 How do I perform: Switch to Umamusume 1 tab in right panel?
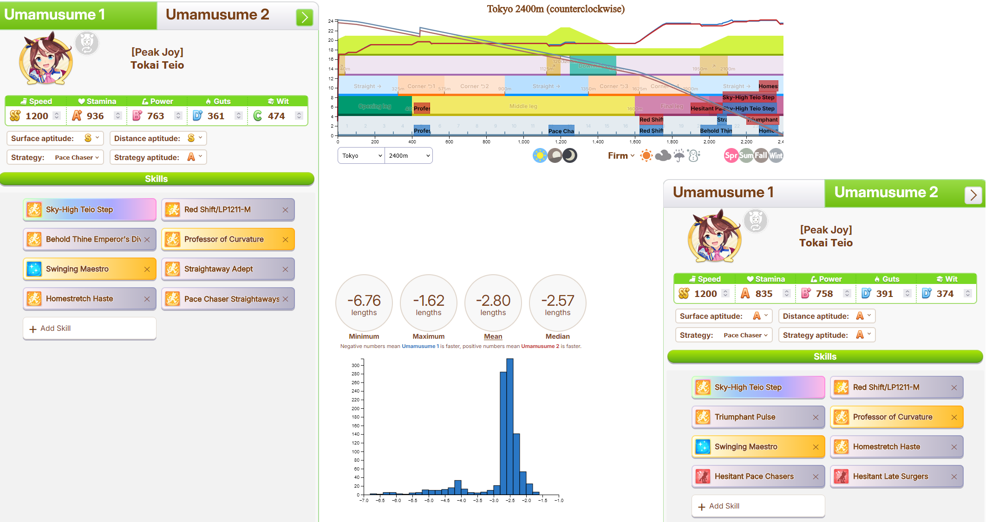pyautogui.click(x=744, y=193)
